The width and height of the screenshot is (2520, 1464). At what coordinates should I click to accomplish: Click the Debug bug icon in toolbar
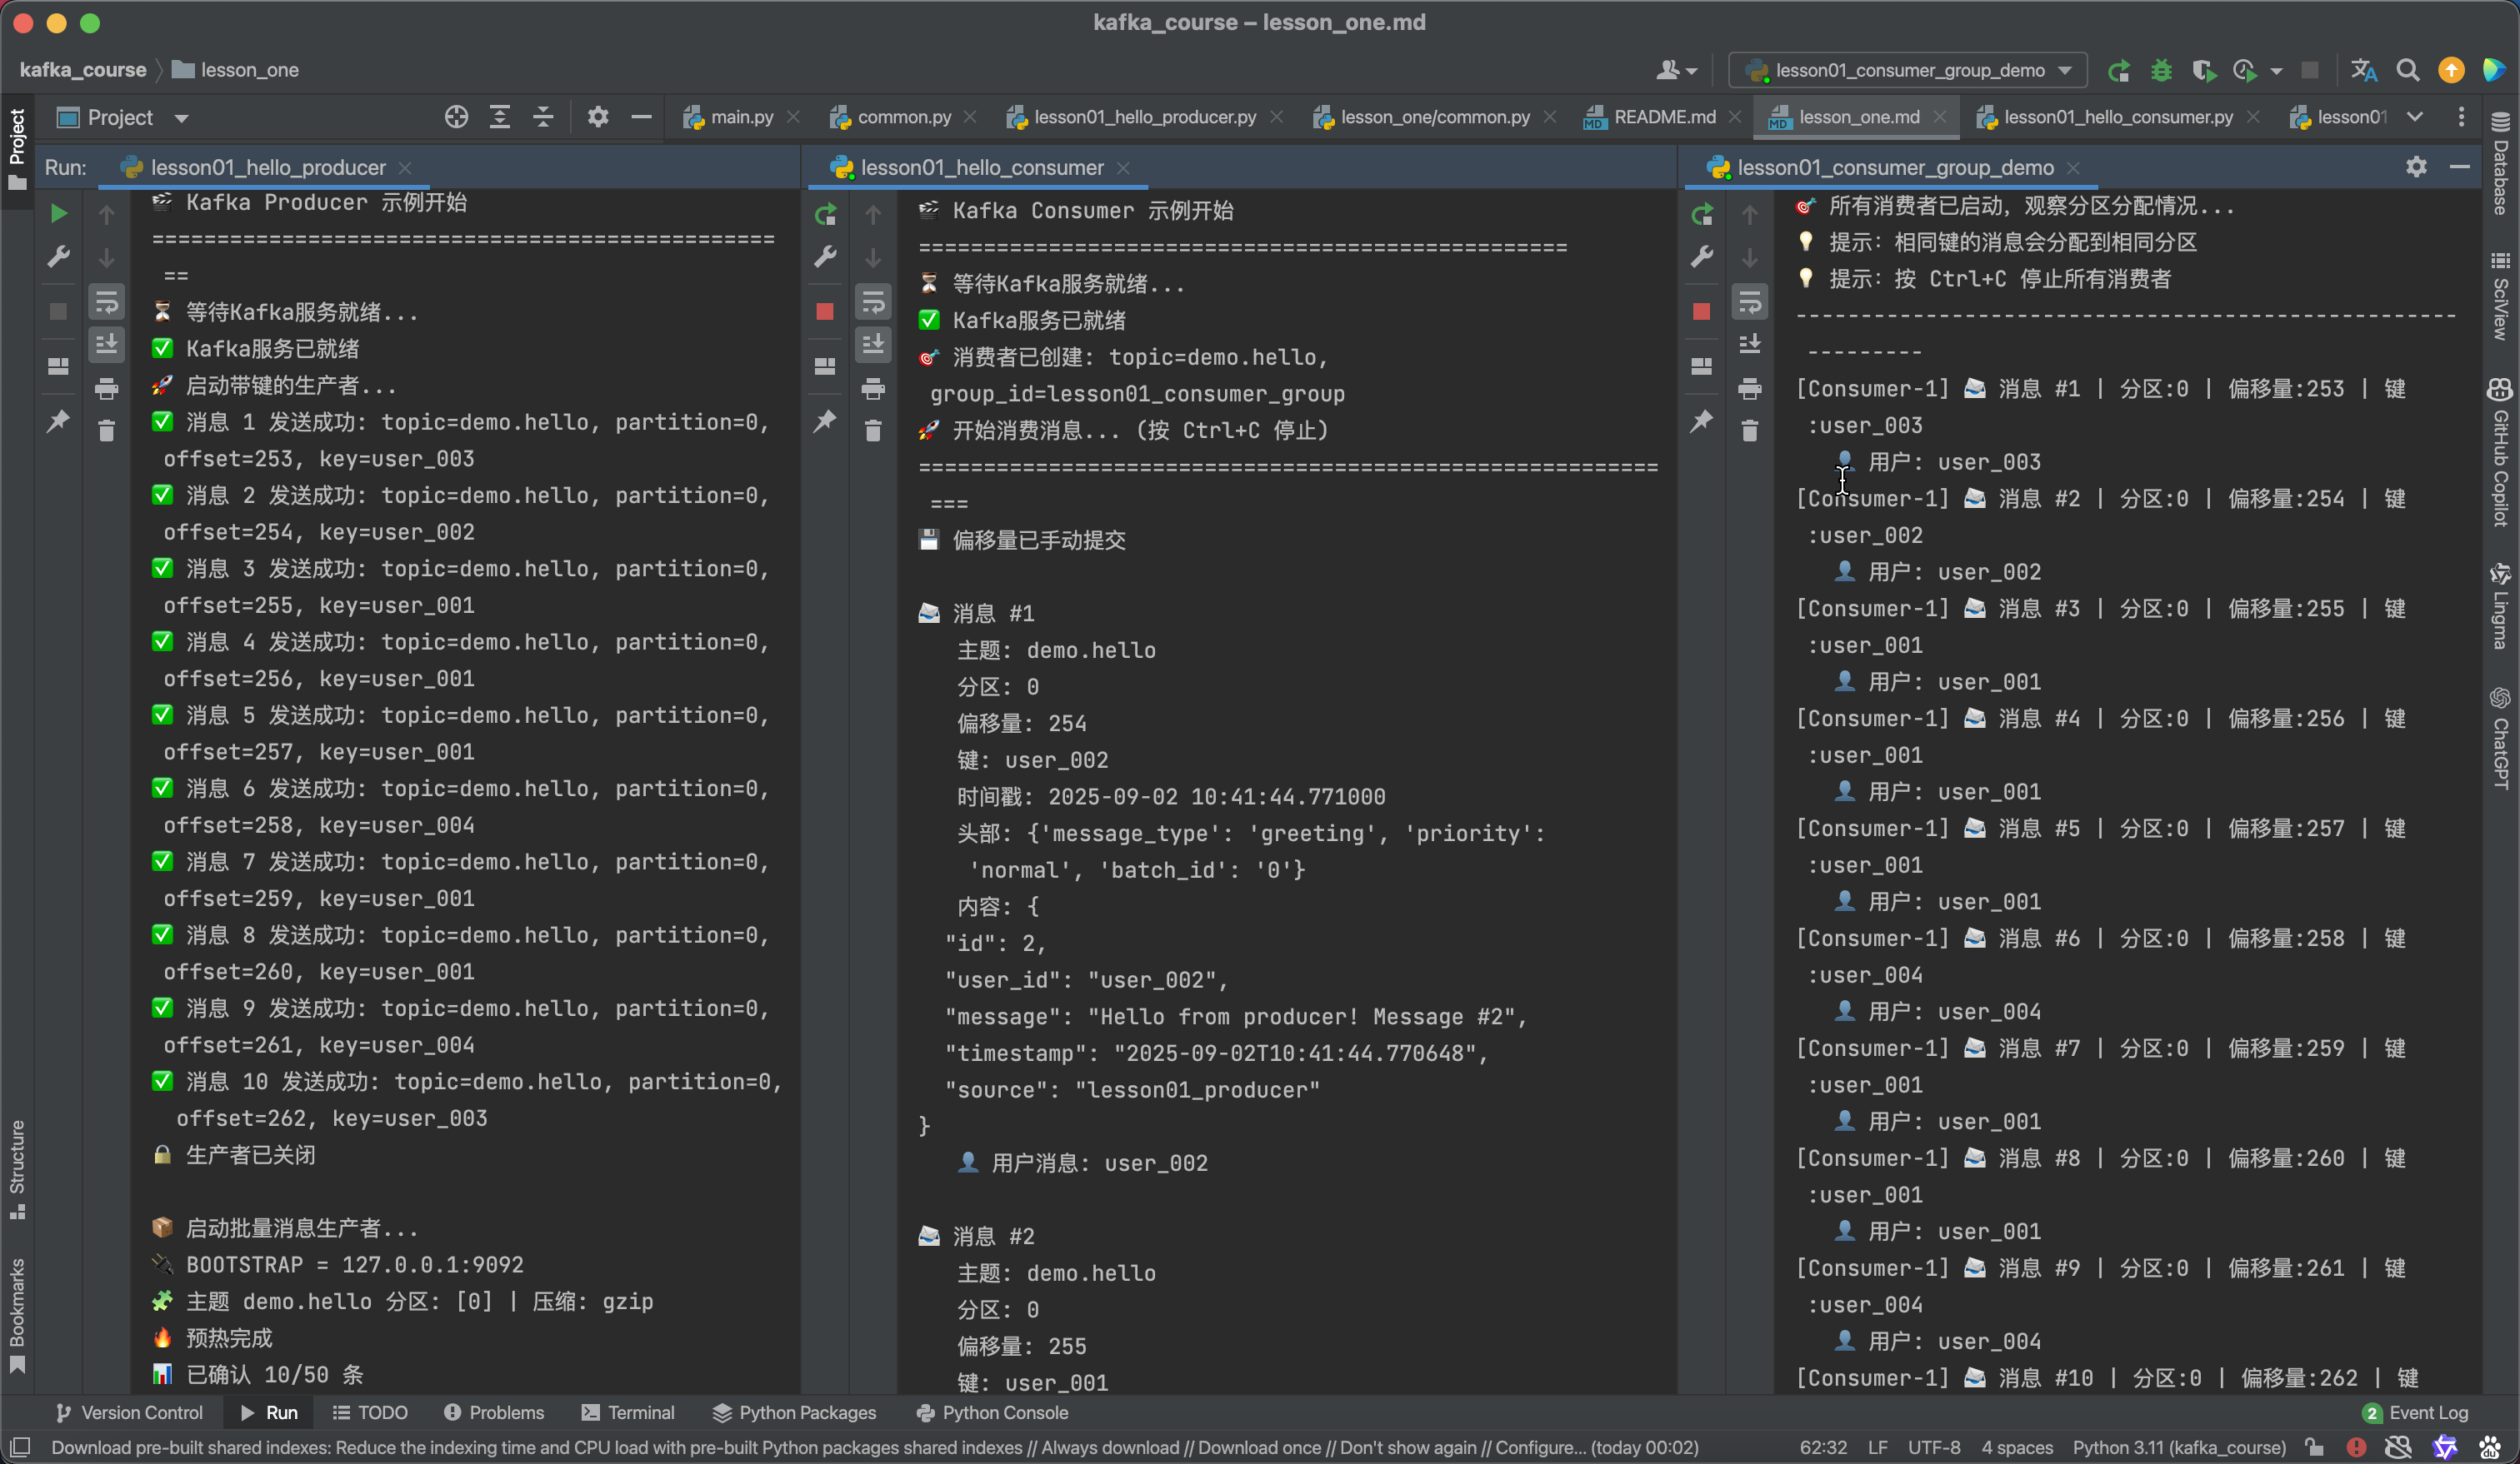(2161, 70)
